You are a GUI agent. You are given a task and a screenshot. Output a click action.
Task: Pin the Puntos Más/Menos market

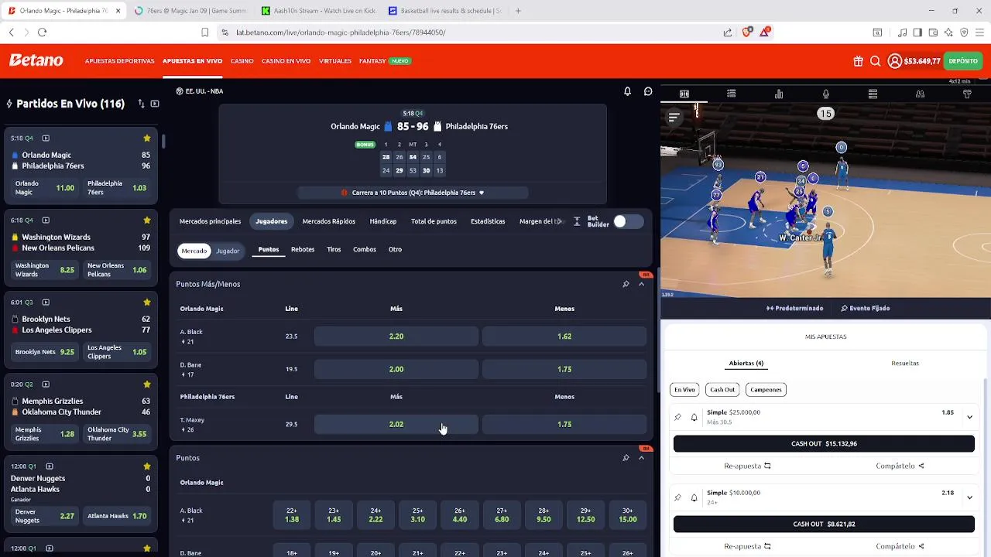pos(626,284)
